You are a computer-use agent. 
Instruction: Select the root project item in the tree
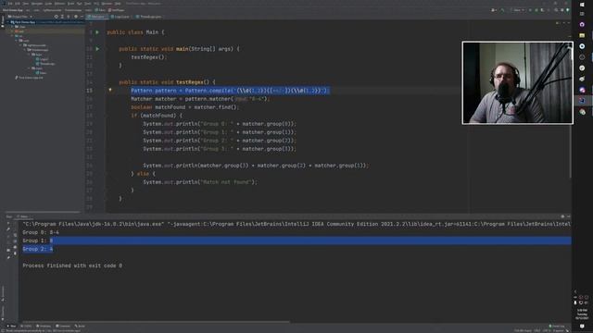(45, 22)
